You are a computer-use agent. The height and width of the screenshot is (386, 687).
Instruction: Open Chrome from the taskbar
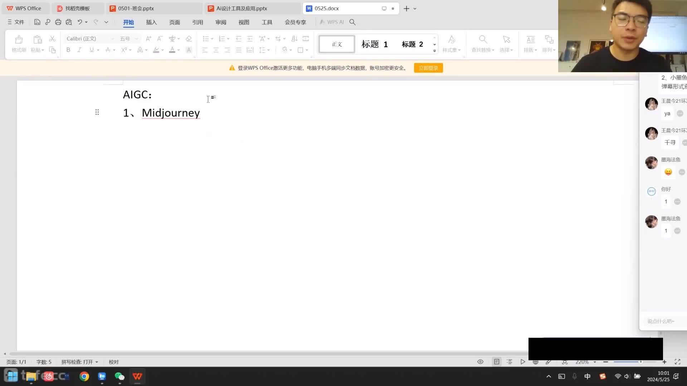(84, 376)
